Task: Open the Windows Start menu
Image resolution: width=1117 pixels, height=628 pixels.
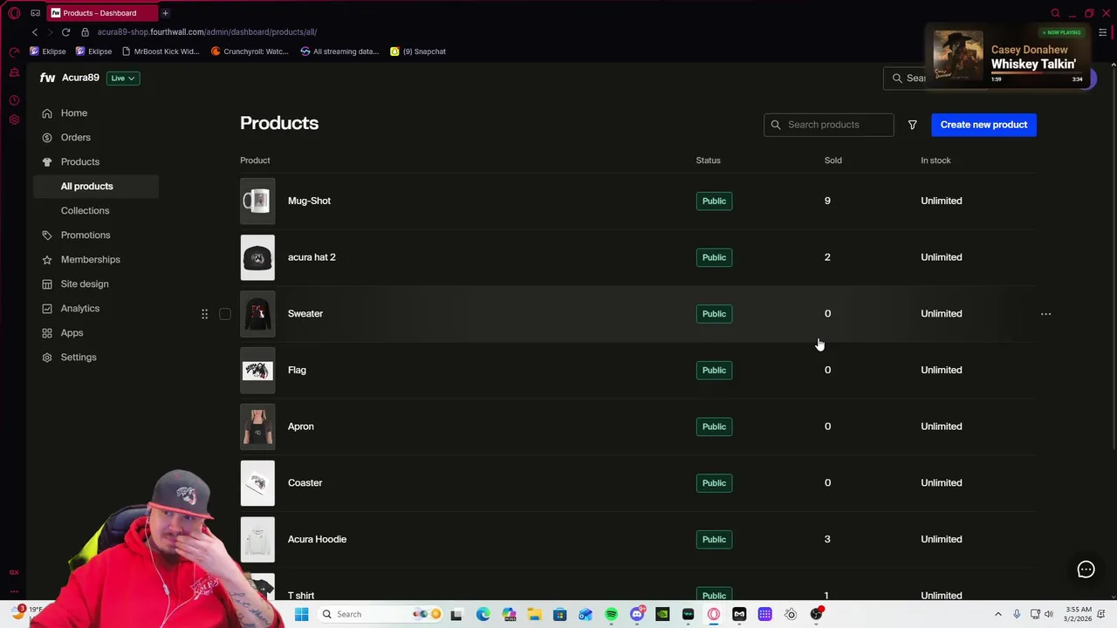Action: pyautogui.click(x=301, y=614)
